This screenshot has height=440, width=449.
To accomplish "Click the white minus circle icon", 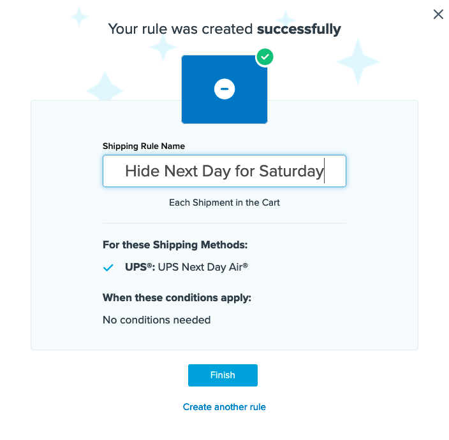I will [x=224, y=90].
